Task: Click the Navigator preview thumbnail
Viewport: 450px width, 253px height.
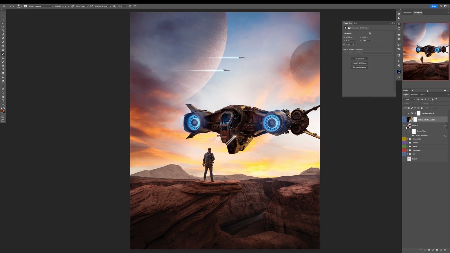Action: click(x=426, y=52)
